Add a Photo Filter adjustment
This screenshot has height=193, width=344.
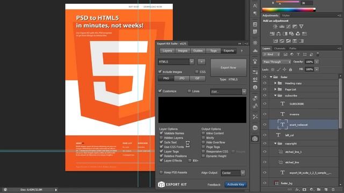point(291,34)
